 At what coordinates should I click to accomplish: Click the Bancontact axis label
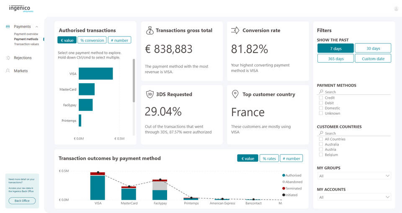tap(253, 203)
